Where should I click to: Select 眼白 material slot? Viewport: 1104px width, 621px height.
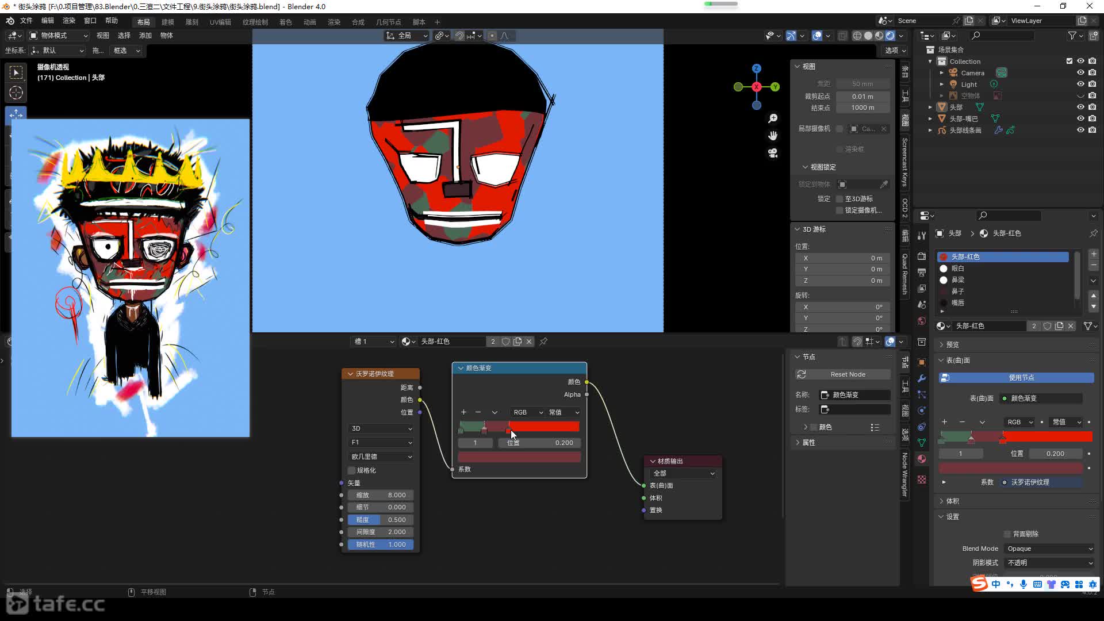pos(1003,269)
